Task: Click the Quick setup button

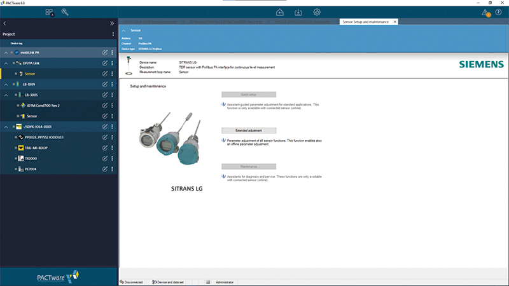Action: coord(249,94)
